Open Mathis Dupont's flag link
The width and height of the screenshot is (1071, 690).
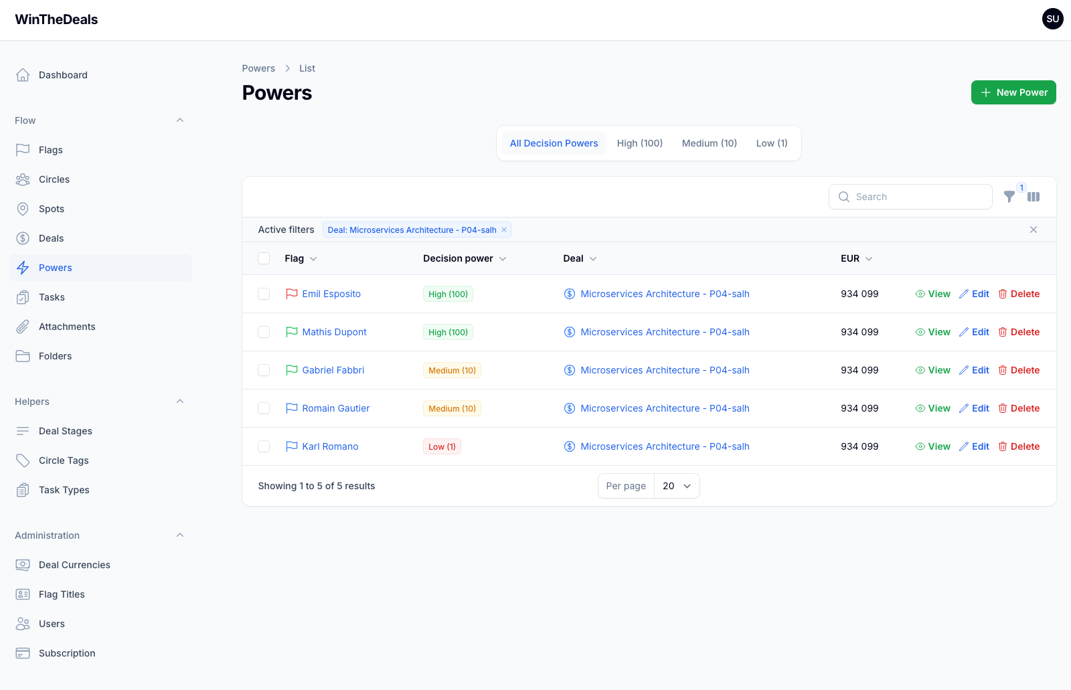point(334,332)
